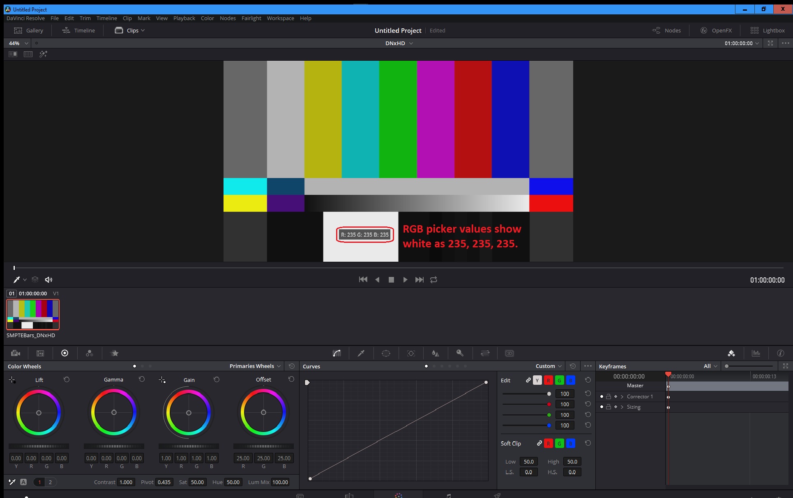Image resolution: width=793 pixels, height=498 pixels.
Task: Click the OpenFX panel icon
Action: pos(703,30)
